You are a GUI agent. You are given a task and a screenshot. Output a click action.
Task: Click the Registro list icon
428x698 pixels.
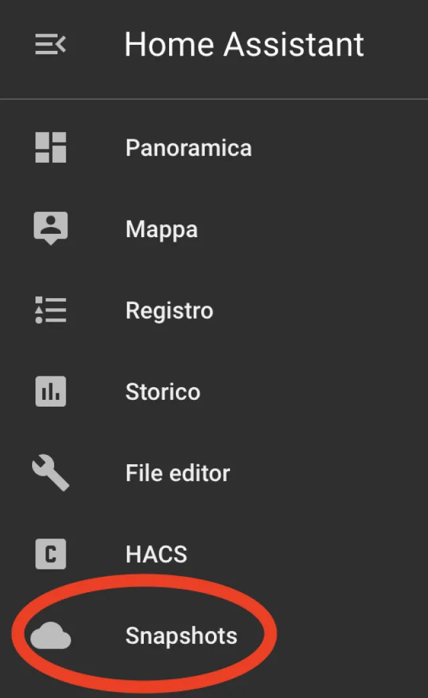coord(51,310)
